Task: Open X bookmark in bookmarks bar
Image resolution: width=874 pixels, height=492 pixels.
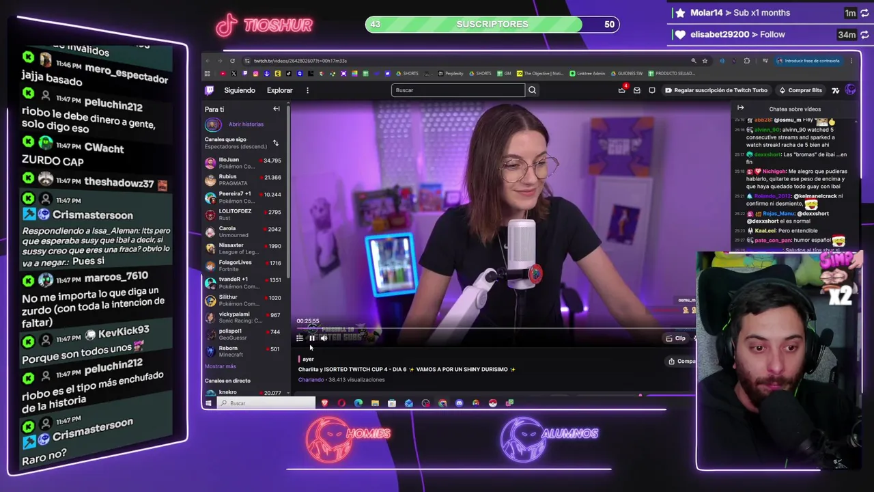Action: click(x=234, y=73)
